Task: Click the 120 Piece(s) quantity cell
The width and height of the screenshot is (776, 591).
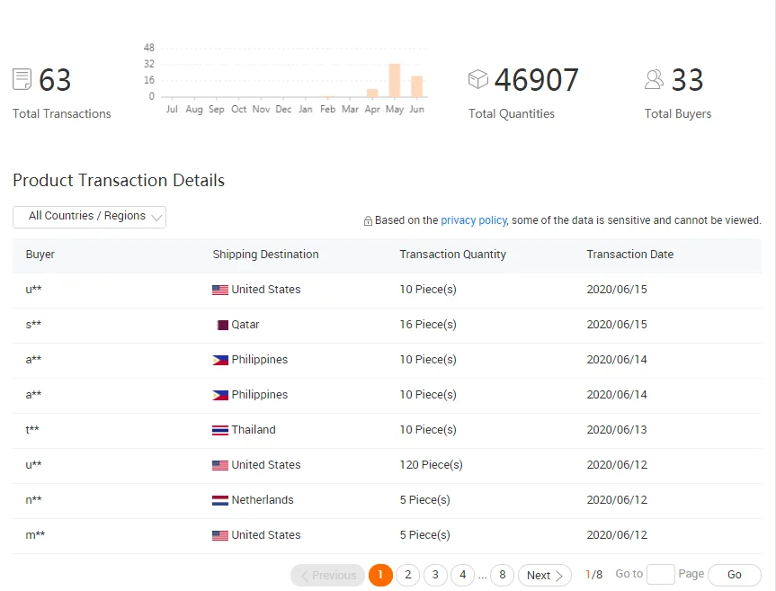Action: tap(431, 465)
